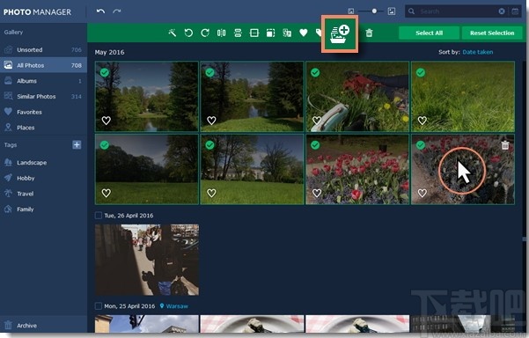The height and width of the screenshot is (338, 529).
Task: Open the calendar date filter
Action: tap(515, 11)
